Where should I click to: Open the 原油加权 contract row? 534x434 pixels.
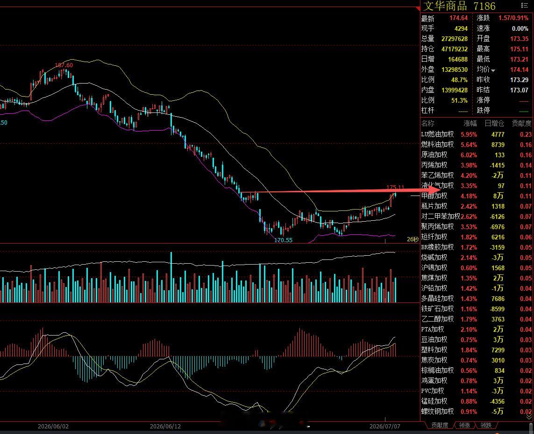477,155
